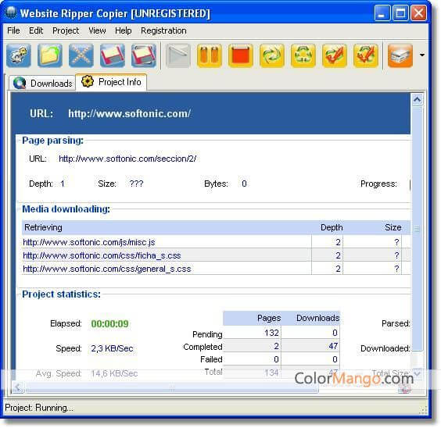Pause the project with the orange pause icon

tap(210, 55)
